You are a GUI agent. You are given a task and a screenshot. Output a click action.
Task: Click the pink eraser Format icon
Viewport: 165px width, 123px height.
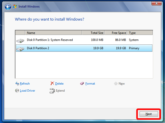[x=82, y=84]
